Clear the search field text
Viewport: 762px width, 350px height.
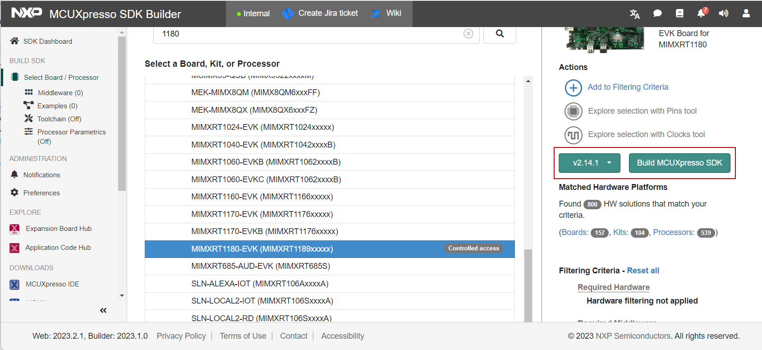point(468,34)
